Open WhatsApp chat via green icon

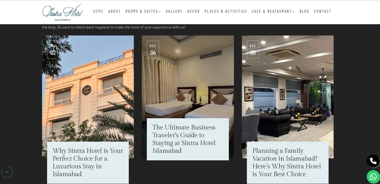pos(373,177)
